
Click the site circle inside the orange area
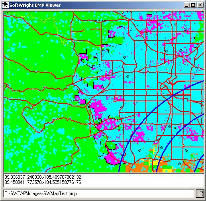coord(179,164)
